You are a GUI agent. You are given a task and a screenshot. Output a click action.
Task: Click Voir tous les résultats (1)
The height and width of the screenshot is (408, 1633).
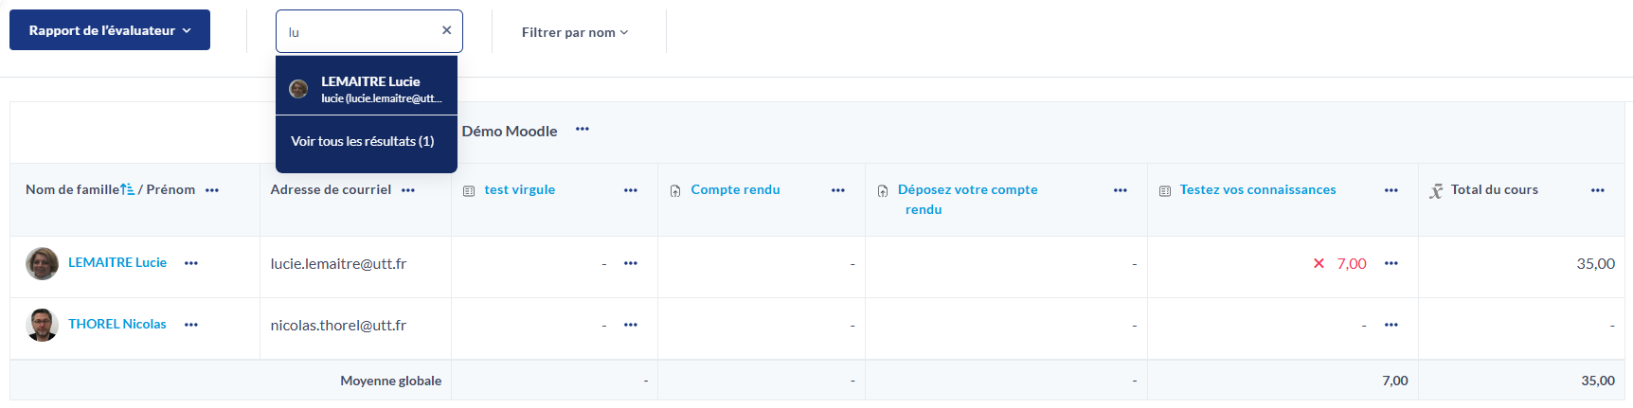click(363, 141)
